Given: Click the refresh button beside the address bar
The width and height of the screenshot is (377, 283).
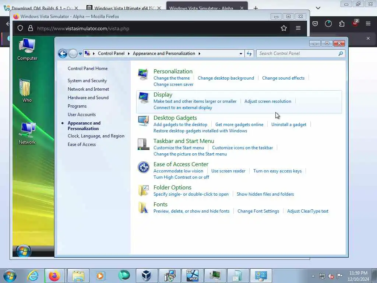Looking at the screenshot, I should 249,53.
